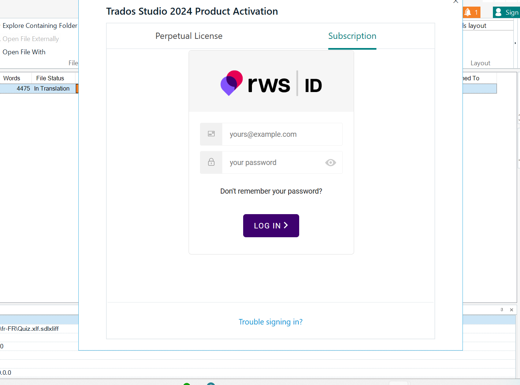Switch to the Perpetual License tab
The height and width of the screenshot is (385, 520).
click(189, 36)
